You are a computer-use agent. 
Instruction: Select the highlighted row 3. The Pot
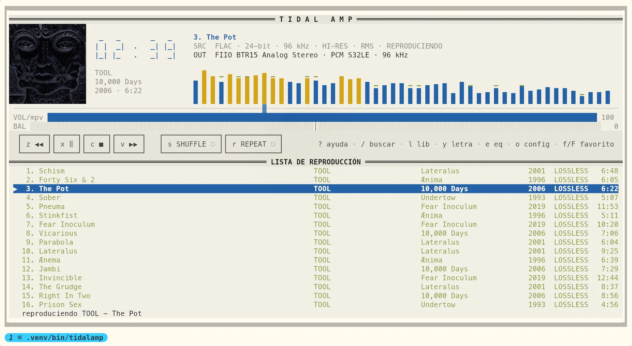(x=316, y=189)
